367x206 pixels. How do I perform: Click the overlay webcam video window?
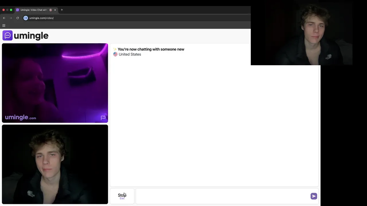[x=302, y=33]
